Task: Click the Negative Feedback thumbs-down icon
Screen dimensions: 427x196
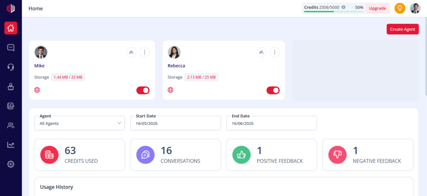Action: coord(337,155)
